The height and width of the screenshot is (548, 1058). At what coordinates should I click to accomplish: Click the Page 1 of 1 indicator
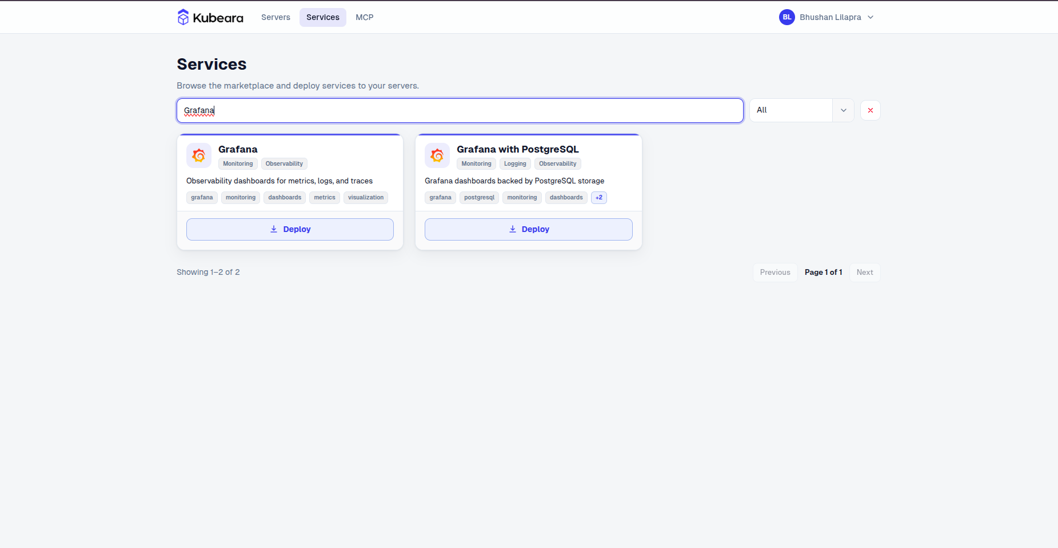[x=824, y=273]
